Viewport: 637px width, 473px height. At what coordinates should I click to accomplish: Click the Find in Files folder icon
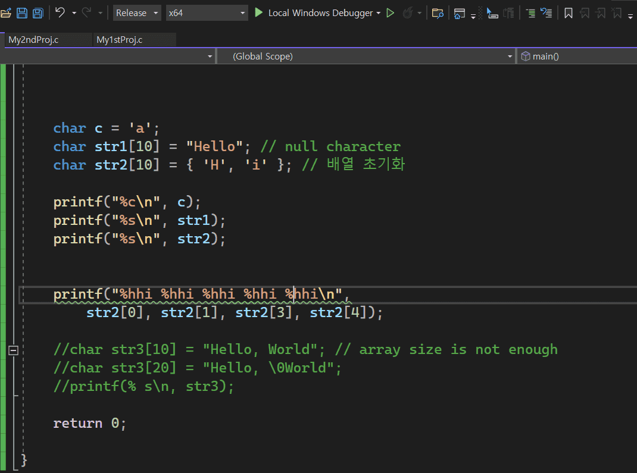tap(438, 13)
